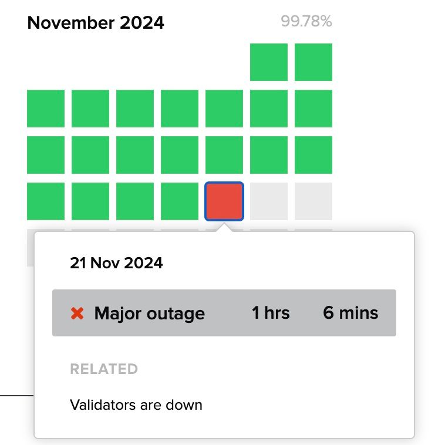Select the Major outage row in the tooltip

point(224,313)
